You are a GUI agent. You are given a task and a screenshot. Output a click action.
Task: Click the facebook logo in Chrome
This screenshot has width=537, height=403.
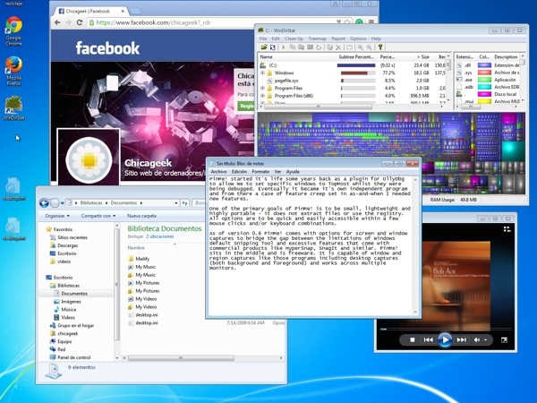(x=107, y=48)
